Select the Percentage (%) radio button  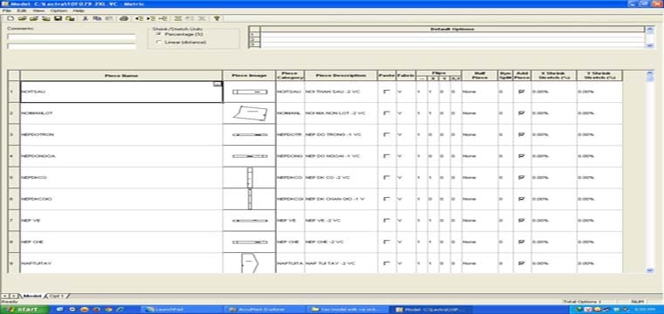(159, 34)
